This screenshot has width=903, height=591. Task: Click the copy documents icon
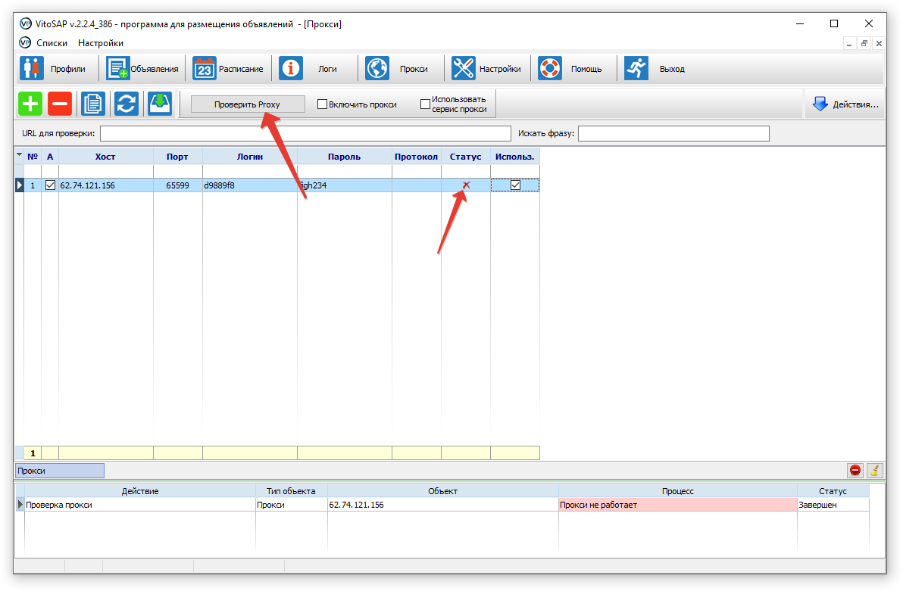point(93,104)
